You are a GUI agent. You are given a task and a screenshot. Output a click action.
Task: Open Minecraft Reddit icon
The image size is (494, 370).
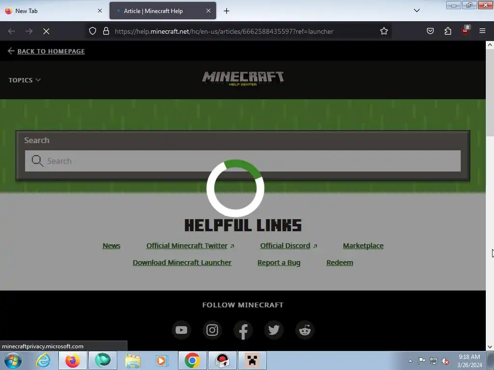coord(305,330)
